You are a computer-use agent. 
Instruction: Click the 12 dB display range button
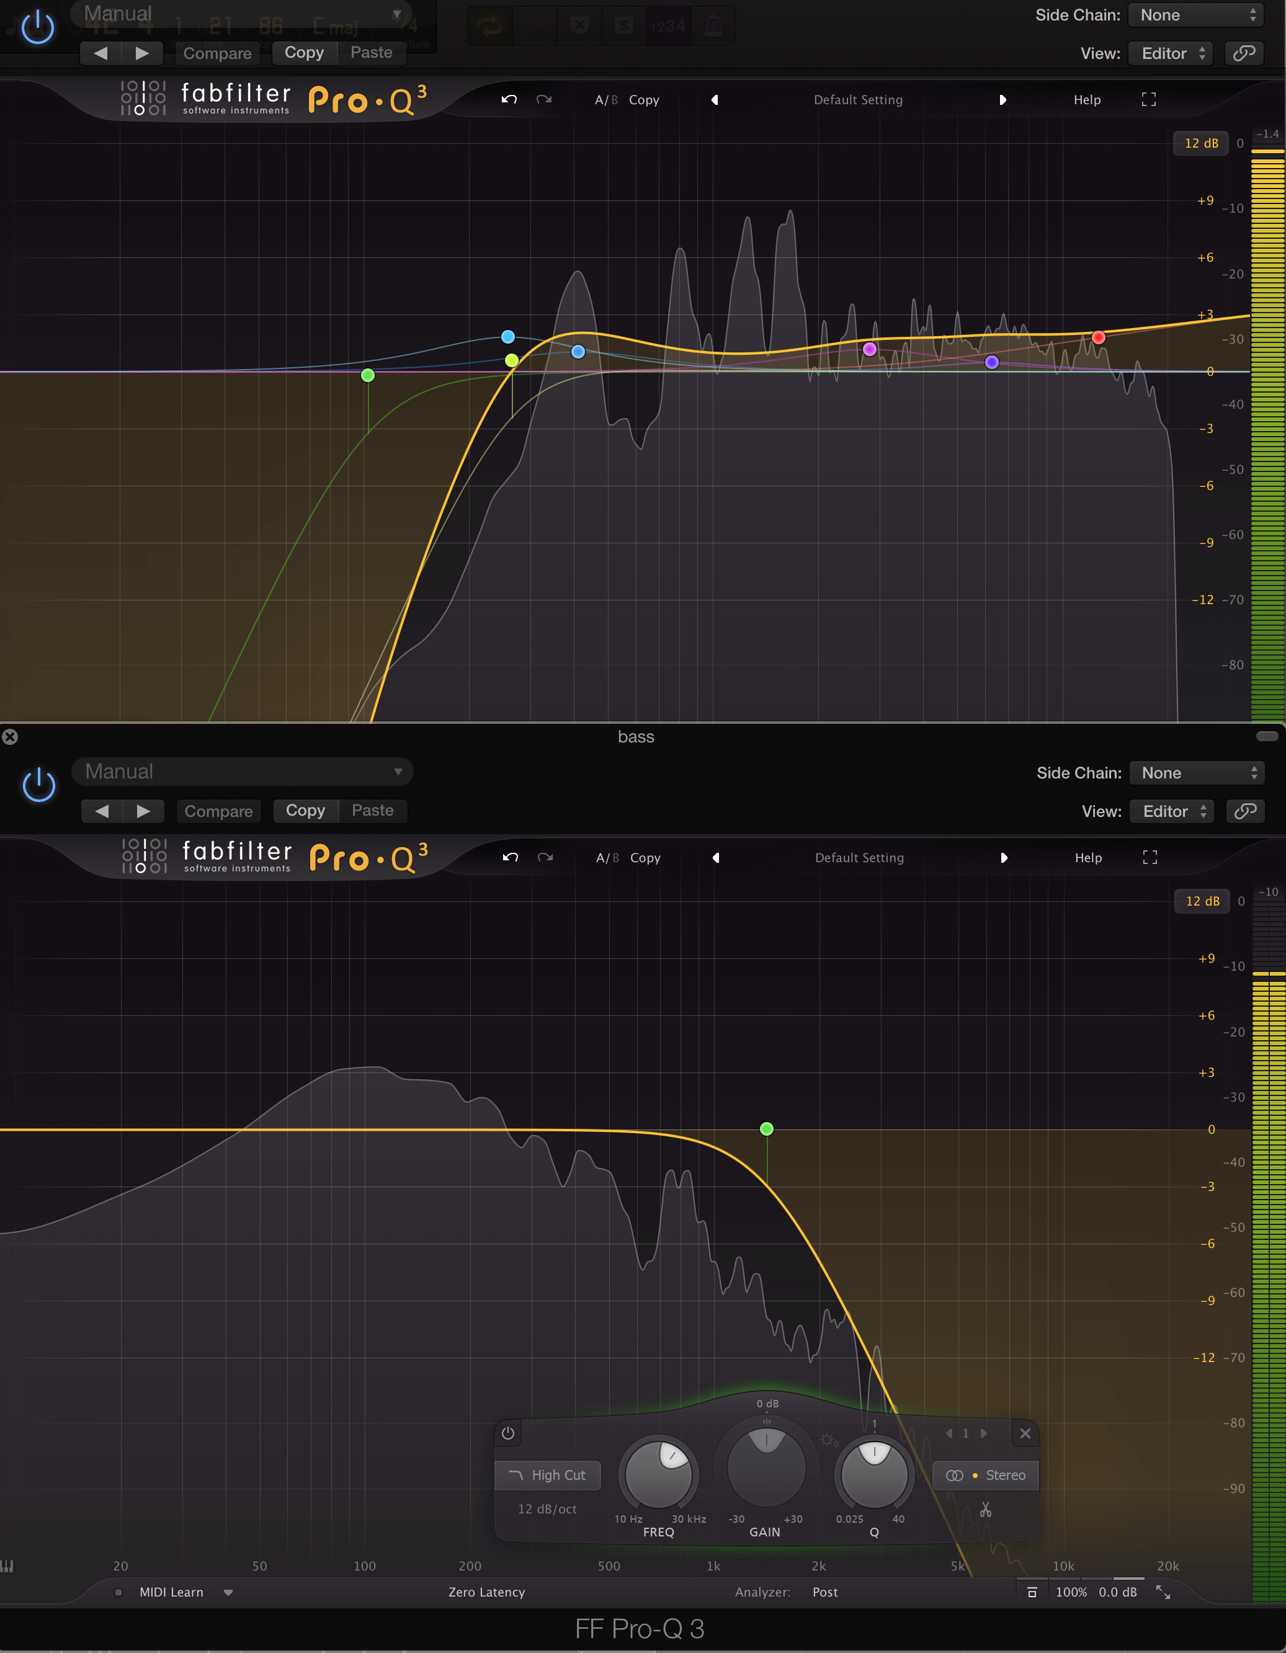coord(1202,901)
